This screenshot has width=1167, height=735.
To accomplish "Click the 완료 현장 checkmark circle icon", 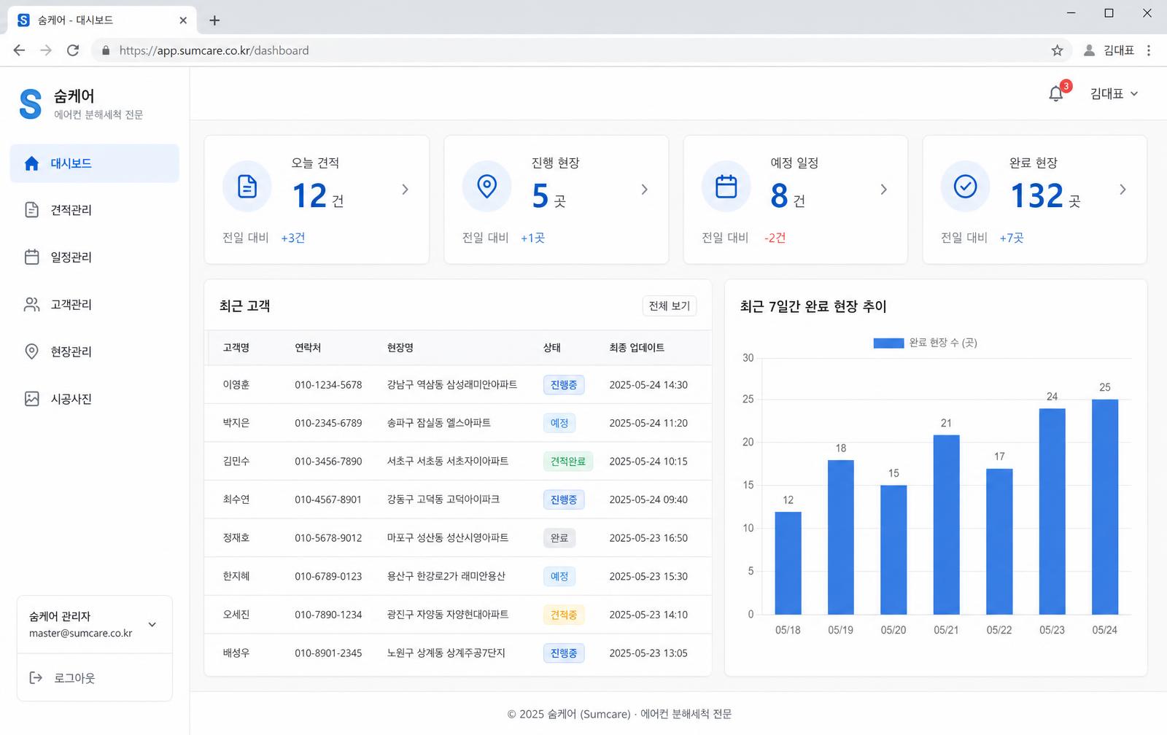I will tap(965, 187).
